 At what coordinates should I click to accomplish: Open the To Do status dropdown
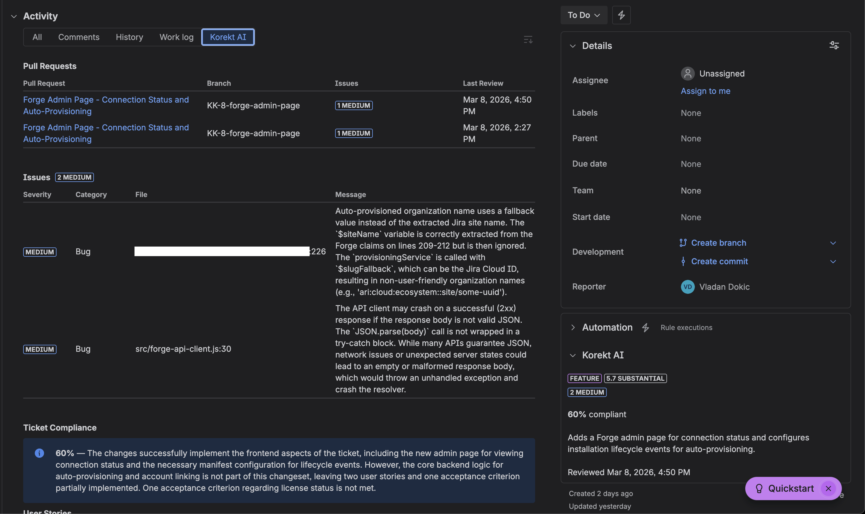pyautogui.click(x=584, y=15)
